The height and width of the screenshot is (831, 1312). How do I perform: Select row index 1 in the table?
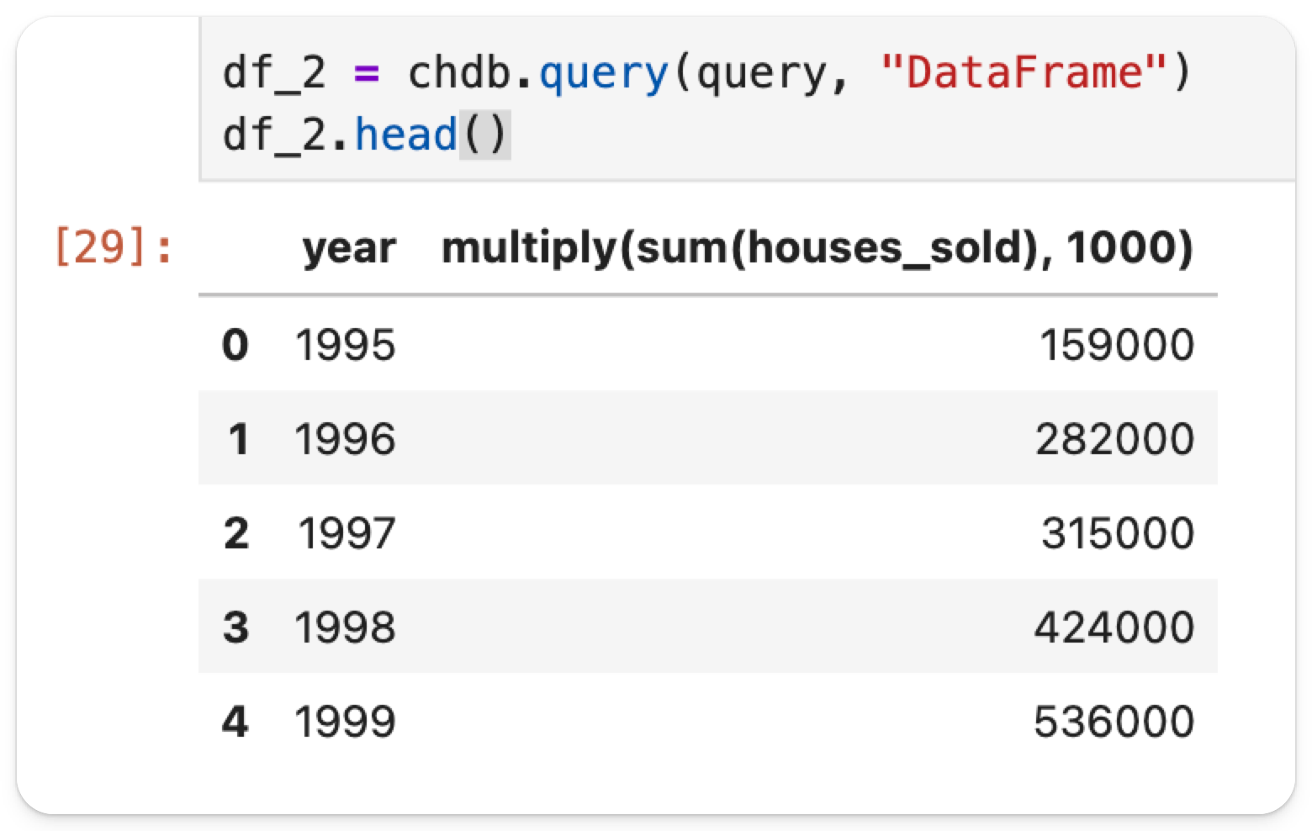click(238, 439)
